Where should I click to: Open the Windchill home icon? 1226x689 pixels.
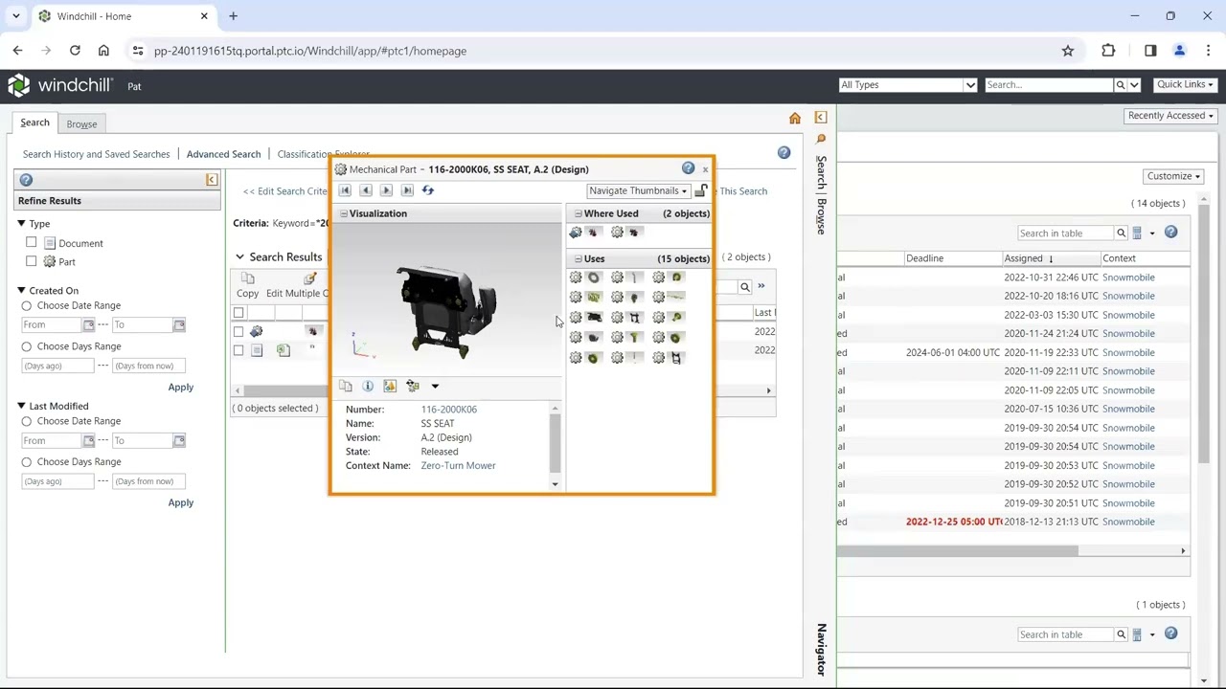[795, 118]
